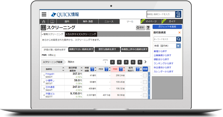Click 割安な銘柄を探す button
223x117 pixels.
(x=107, y=49)
